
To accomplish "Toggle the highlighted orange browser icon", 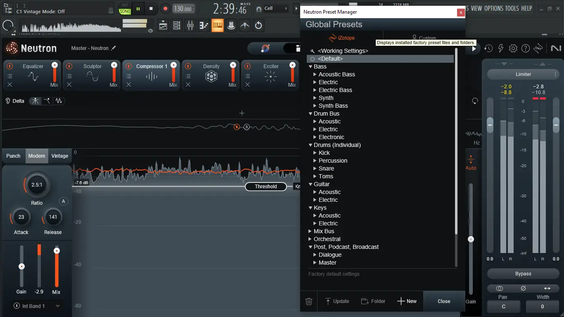I will click(218, 25).
